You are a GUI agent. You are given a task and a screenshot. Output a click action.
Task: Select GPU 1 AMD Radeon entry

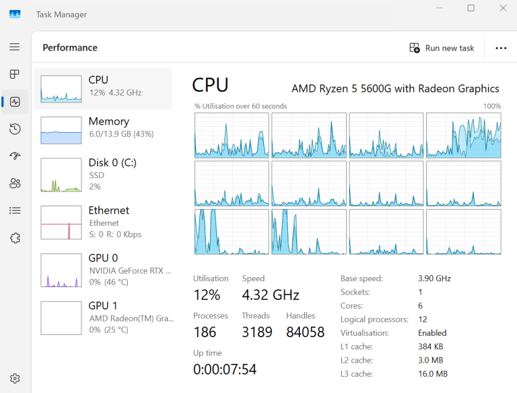click(103, 317)
